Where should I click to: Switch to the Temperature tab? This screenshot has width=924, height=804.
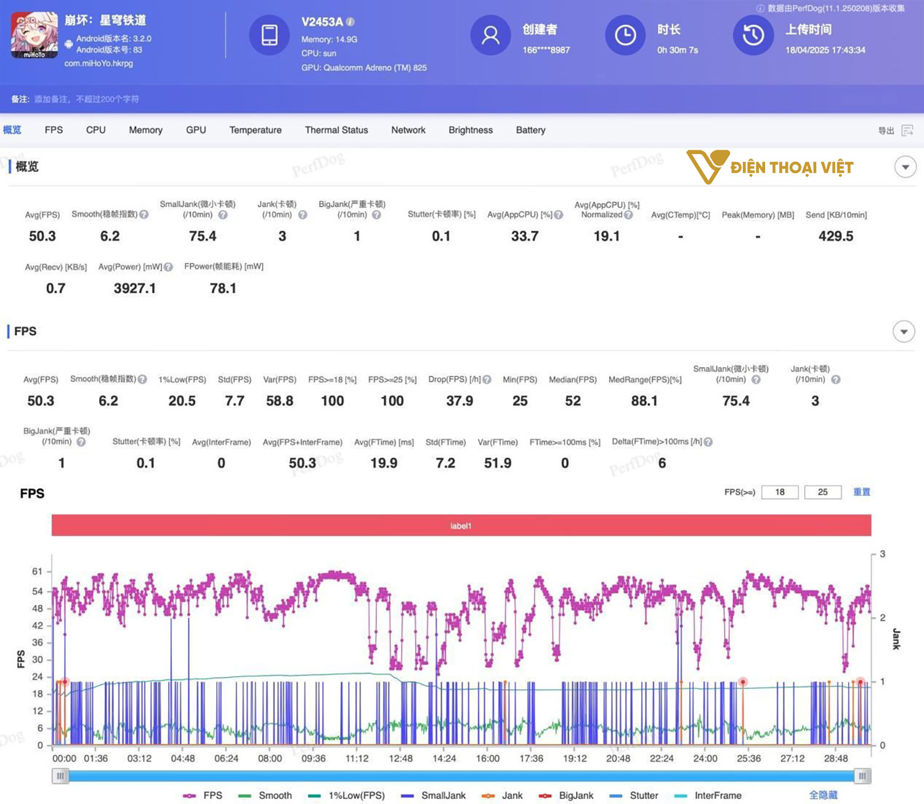pos(255,130)
